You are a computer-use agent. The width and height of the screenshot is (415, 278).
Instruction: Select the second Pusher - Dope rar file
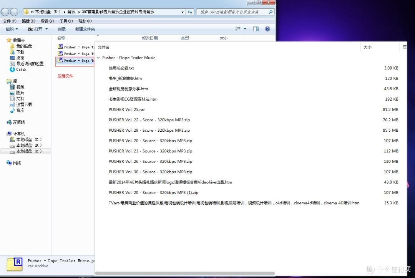(x=76, y=54)
